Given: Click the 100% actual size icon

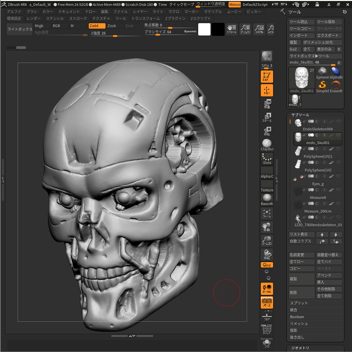Looking at the screenshot, I should [259, 29].
